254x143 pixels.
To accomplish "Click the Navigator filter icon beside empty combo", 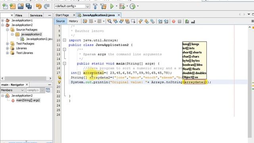I will [48, 90].
